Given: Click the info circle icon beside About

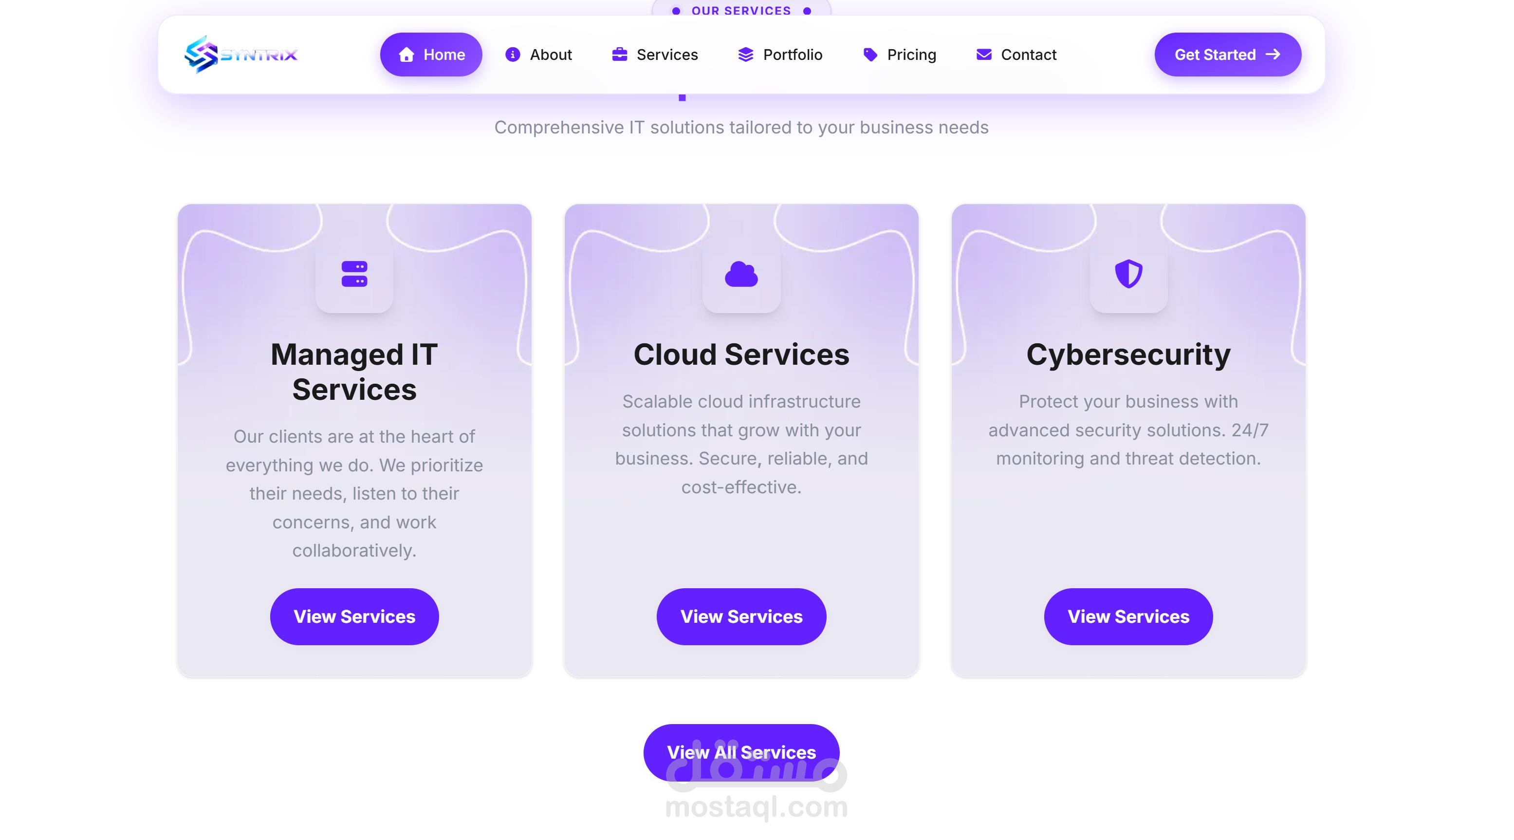Looking at the screenshot, I should coord(513,55).
